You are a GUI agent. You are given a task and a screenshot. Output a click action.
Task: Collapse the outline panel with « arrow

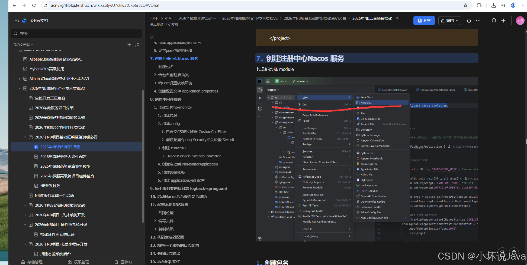[x=152, y=37]
